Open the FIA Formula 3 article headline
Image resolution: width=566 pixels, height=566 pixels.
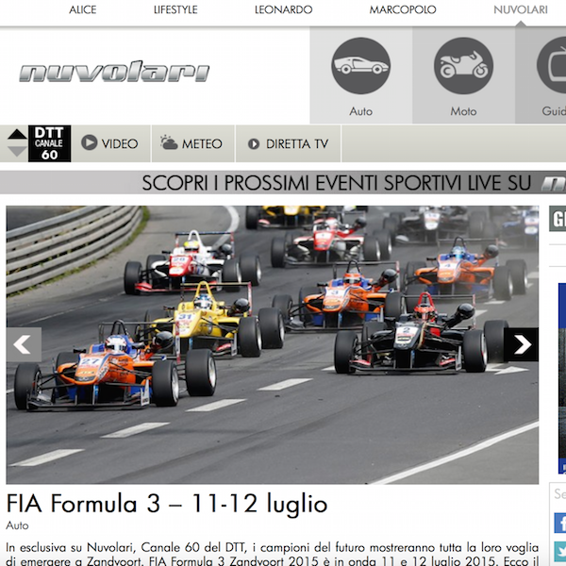(x=167, y=504)
